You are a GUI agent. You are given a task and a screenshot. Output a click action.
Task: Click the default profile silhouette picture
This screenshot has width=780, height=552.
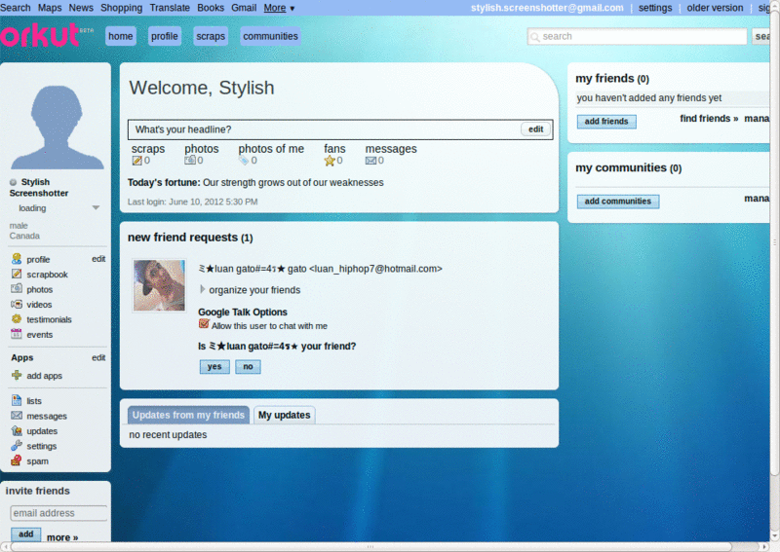click(57, 128)
